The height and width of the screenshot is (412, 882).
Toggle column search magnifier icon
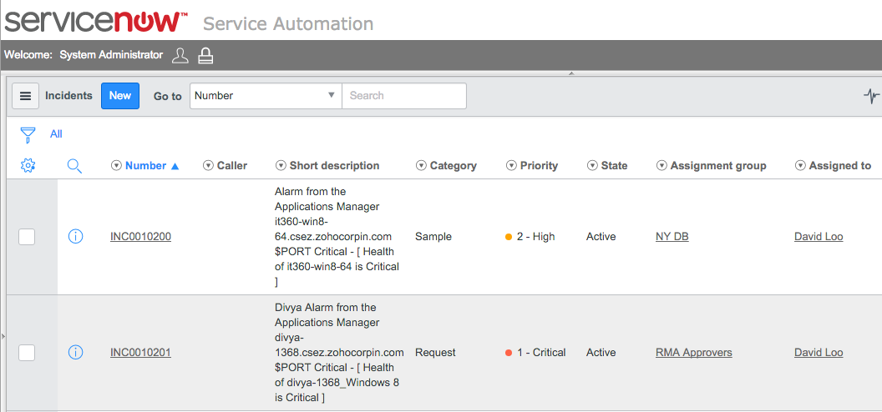pos(74,166)
